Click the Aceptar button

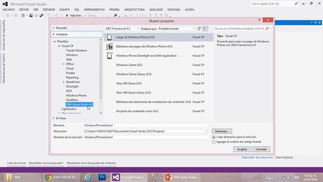tap(242, 149)
